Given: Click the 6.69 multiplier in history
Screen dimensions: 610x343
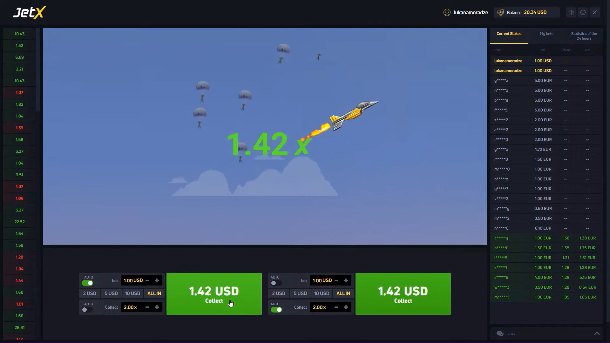Looking at the screenshot, I should tap(19, 57).
